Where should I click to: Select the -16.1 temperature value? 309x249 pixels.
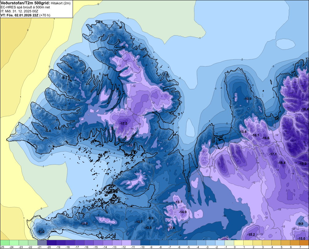pyautogui.click(x=256, y=135)
